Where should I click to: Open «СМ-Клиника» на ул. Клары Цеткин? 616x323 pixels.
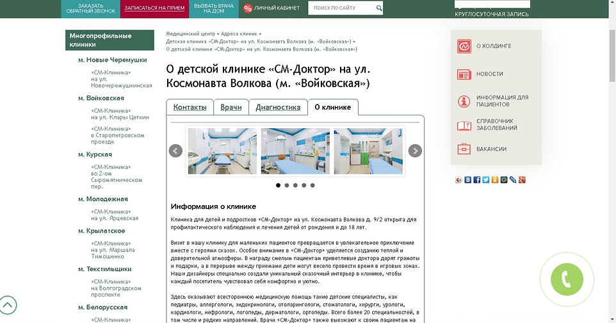tap(120, 114)
